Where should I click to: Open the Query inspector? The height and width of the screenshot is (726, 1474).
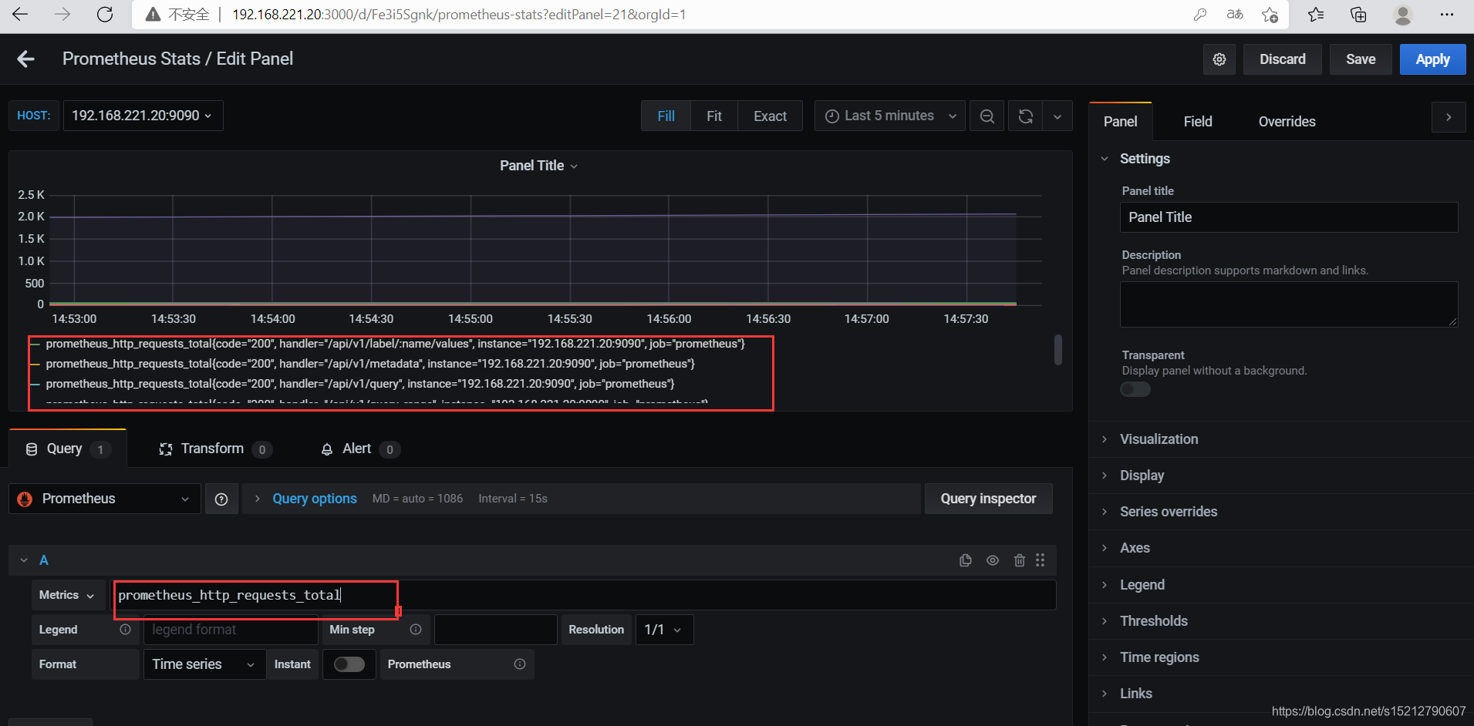pyautogui.click(x=988, y=499)
